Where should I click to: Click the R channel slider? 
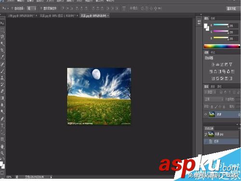[x=221, y=25]
